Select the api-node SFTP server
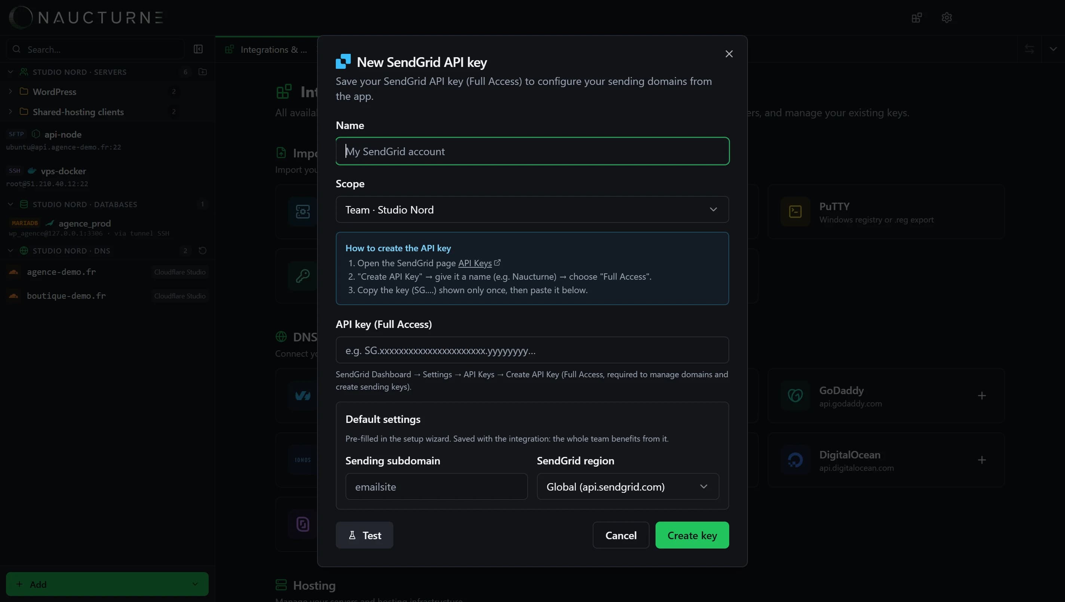This screenshot has width=1065, height=602. coord(107,140)
